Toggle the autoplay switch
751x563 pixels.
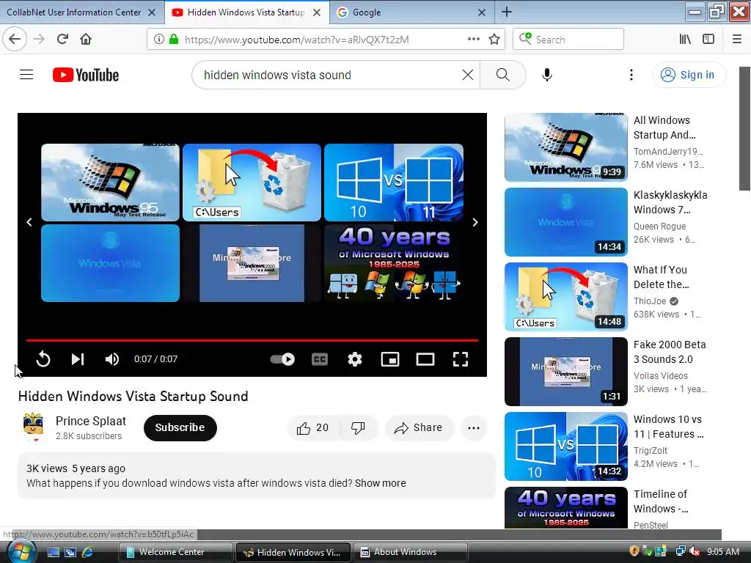click(282, 359)
